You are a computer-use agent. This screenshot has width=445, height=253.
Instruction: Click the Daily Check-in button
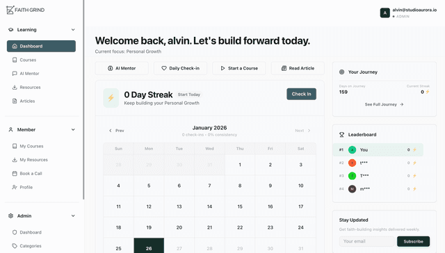[x=181, y=68]
